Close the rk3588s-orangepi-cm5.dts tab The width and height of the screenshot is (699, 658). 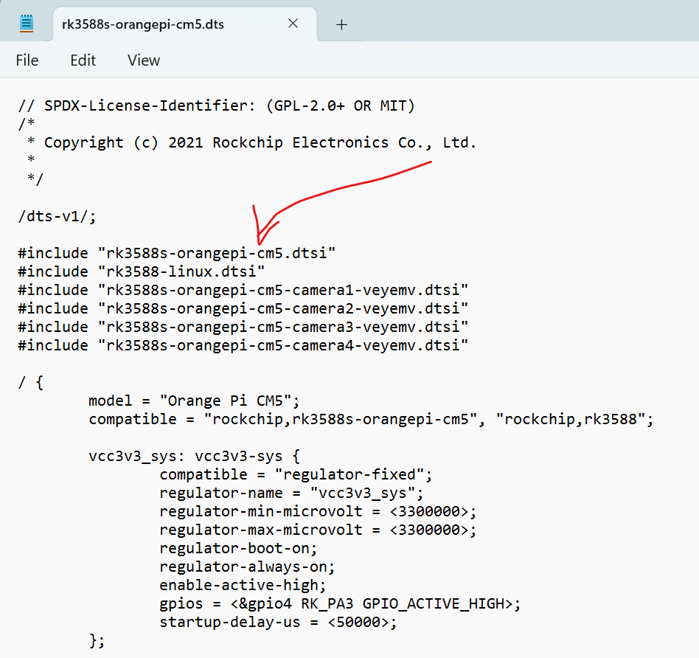pos(293,24)
